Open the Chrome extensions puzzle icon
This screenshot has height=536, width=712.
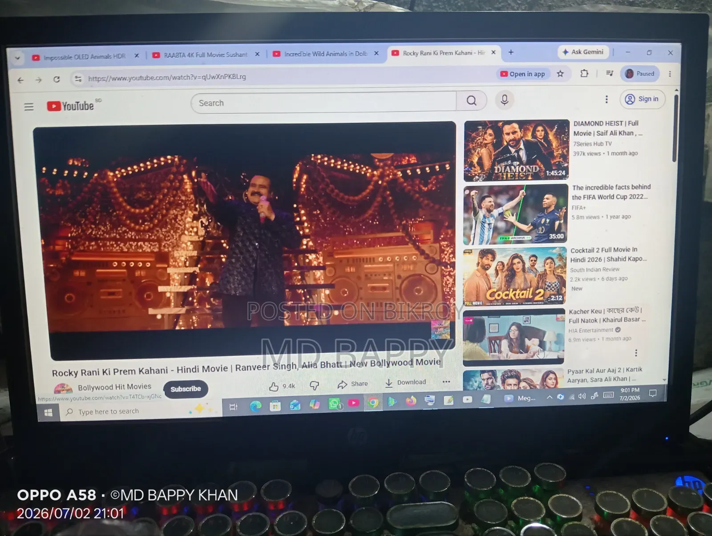[x=584, y=73]
